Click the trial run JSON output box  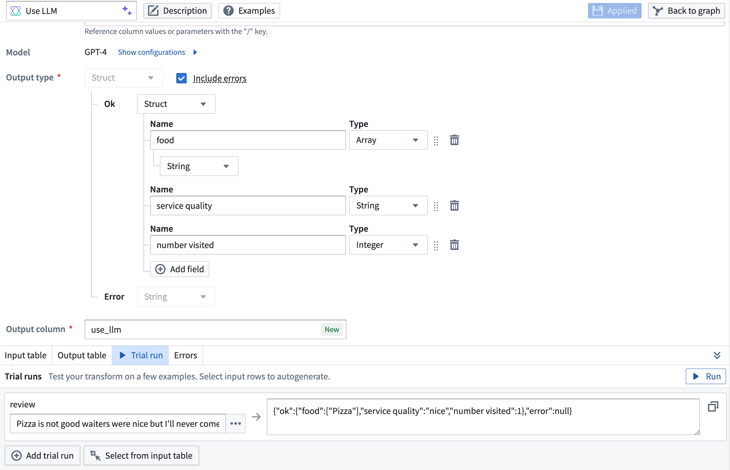[483, 417]
